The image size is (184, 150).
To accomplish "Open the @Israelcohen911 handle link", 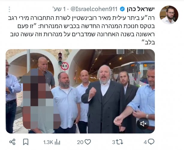I will [x=94, y=9].
